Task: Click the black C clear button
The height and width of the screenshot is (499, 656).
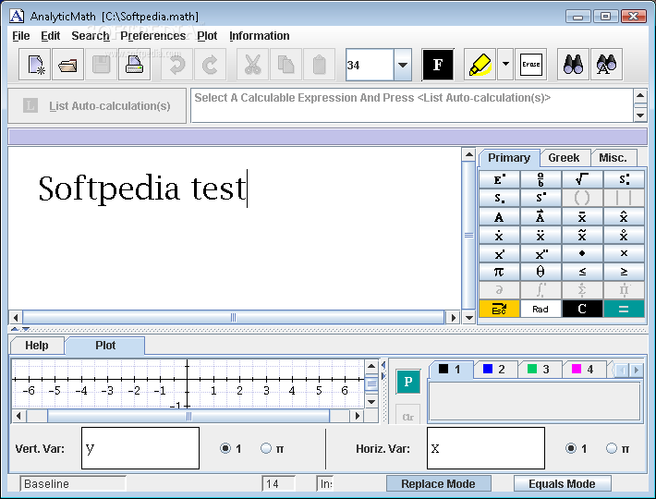Action: (582, 309)
